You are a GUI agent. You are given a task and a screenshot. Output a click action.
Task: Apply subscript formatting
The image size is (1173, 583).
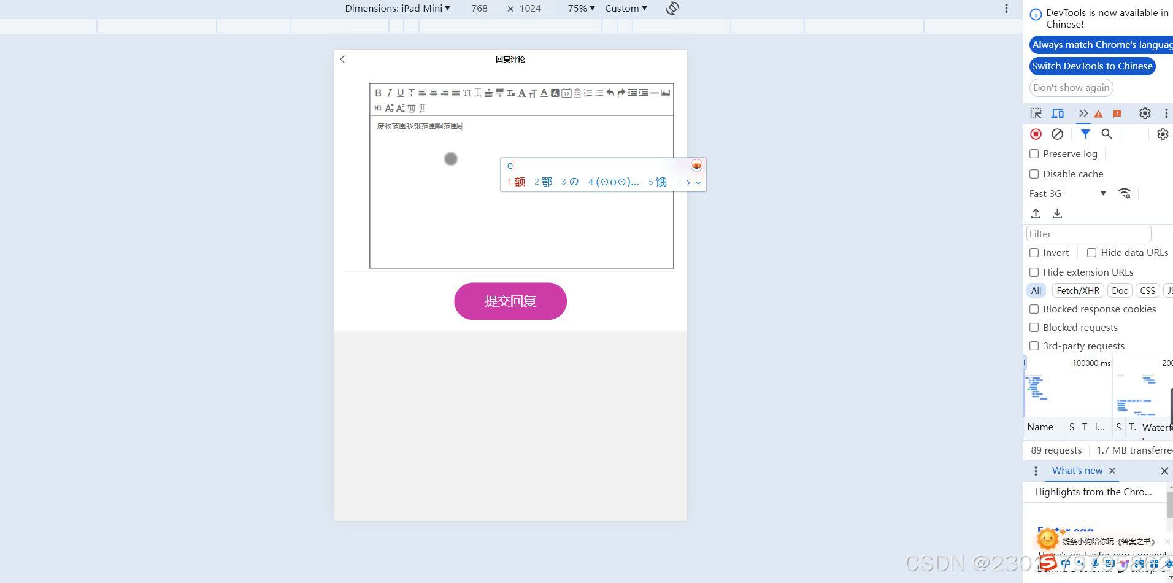click(389, 108)
